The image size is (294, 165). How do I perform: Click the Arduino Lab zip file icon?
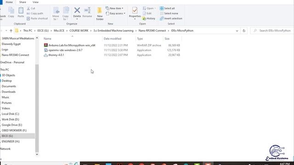46,45
